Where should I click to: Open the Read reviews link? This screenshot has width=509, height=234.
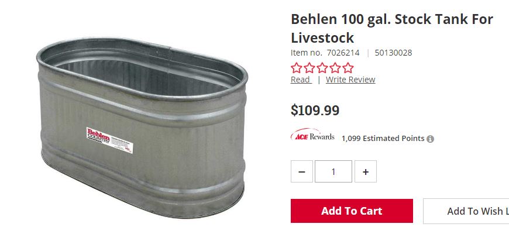(x=300, y=80)
